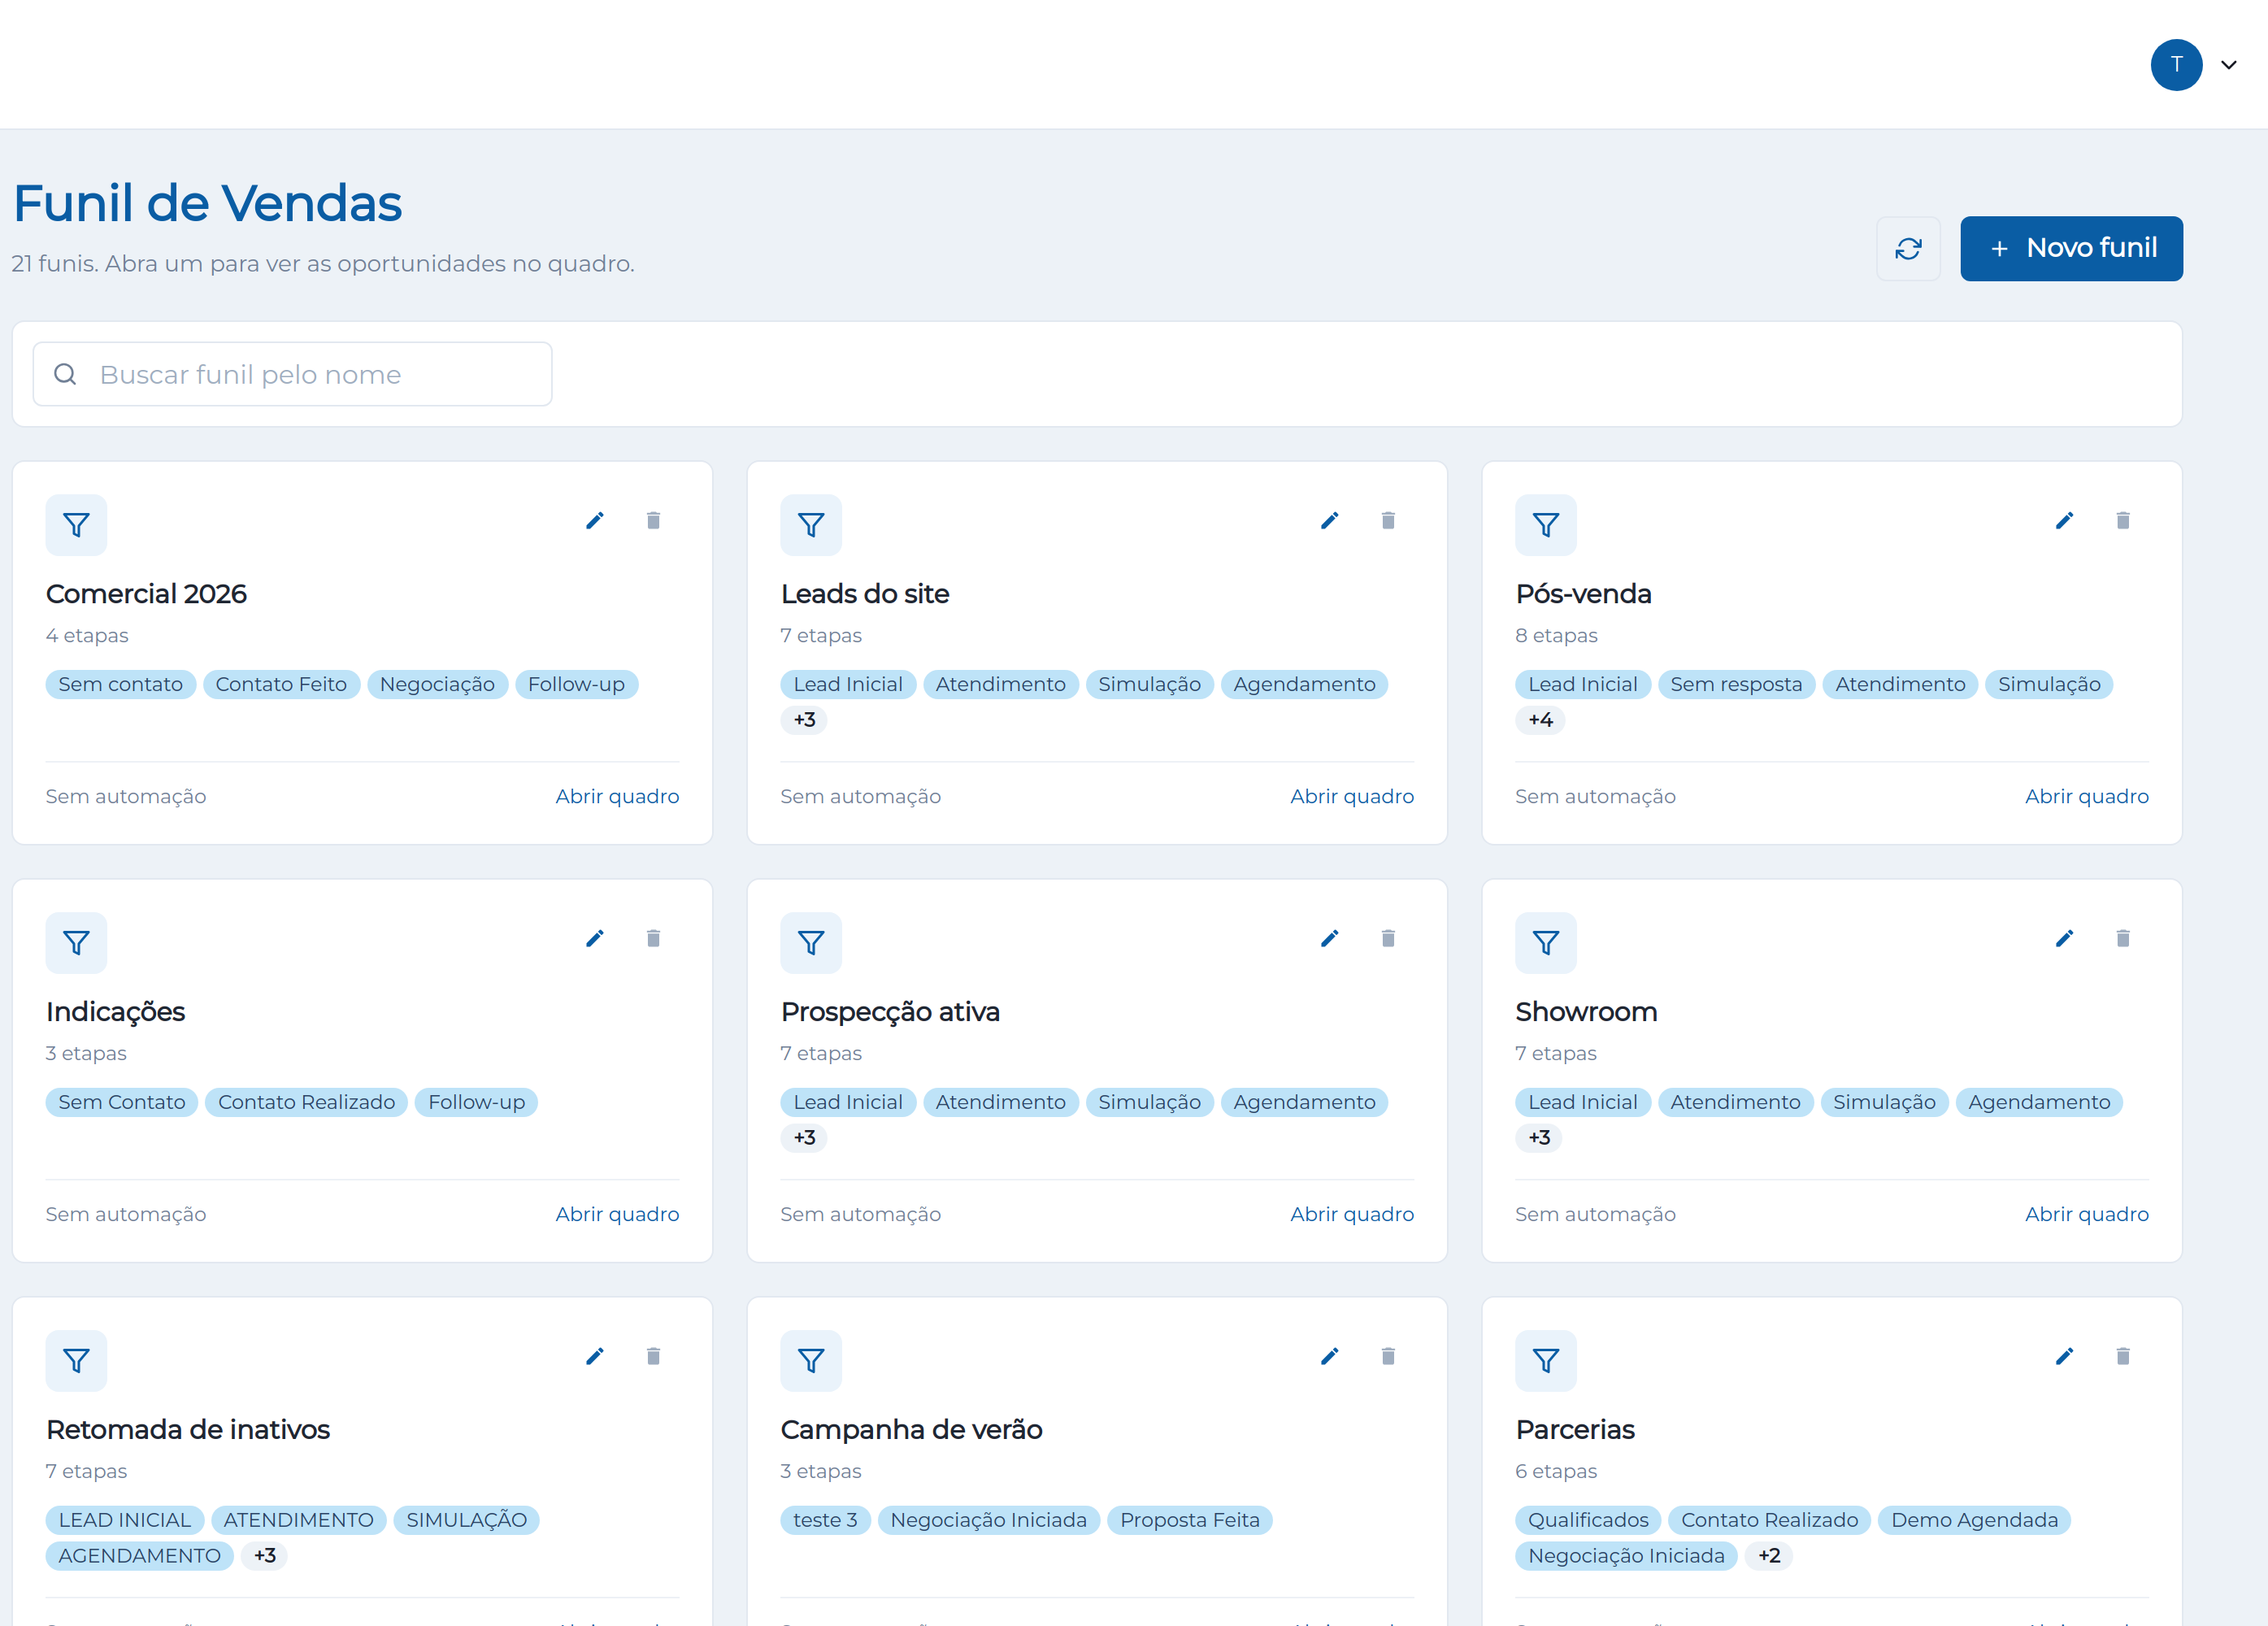
Task: Click the Sem resposta tag in Pós-venda
Action: (x=1736, y=685)
